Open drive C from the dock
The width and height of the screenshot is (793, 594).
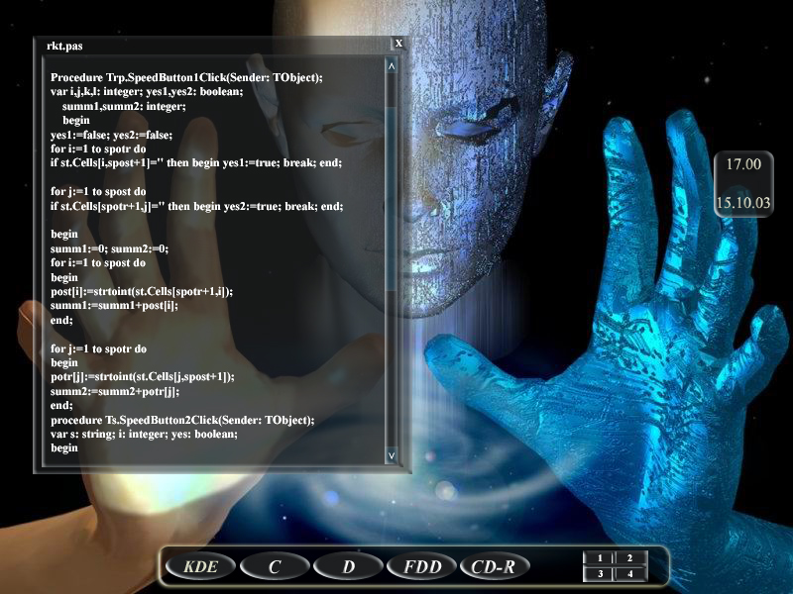(275, 567)
